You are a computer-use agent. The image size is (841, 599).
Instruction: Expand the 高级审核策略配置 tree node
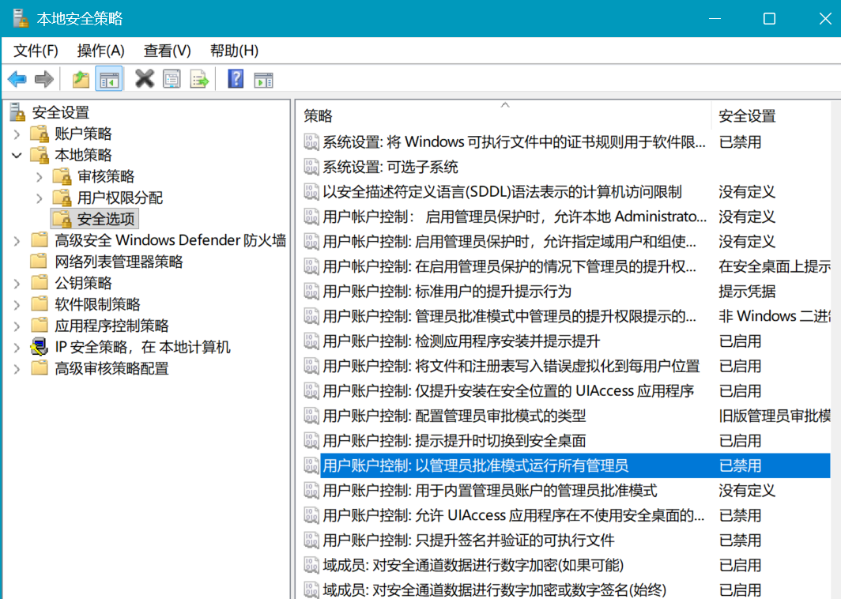point(17,369)
